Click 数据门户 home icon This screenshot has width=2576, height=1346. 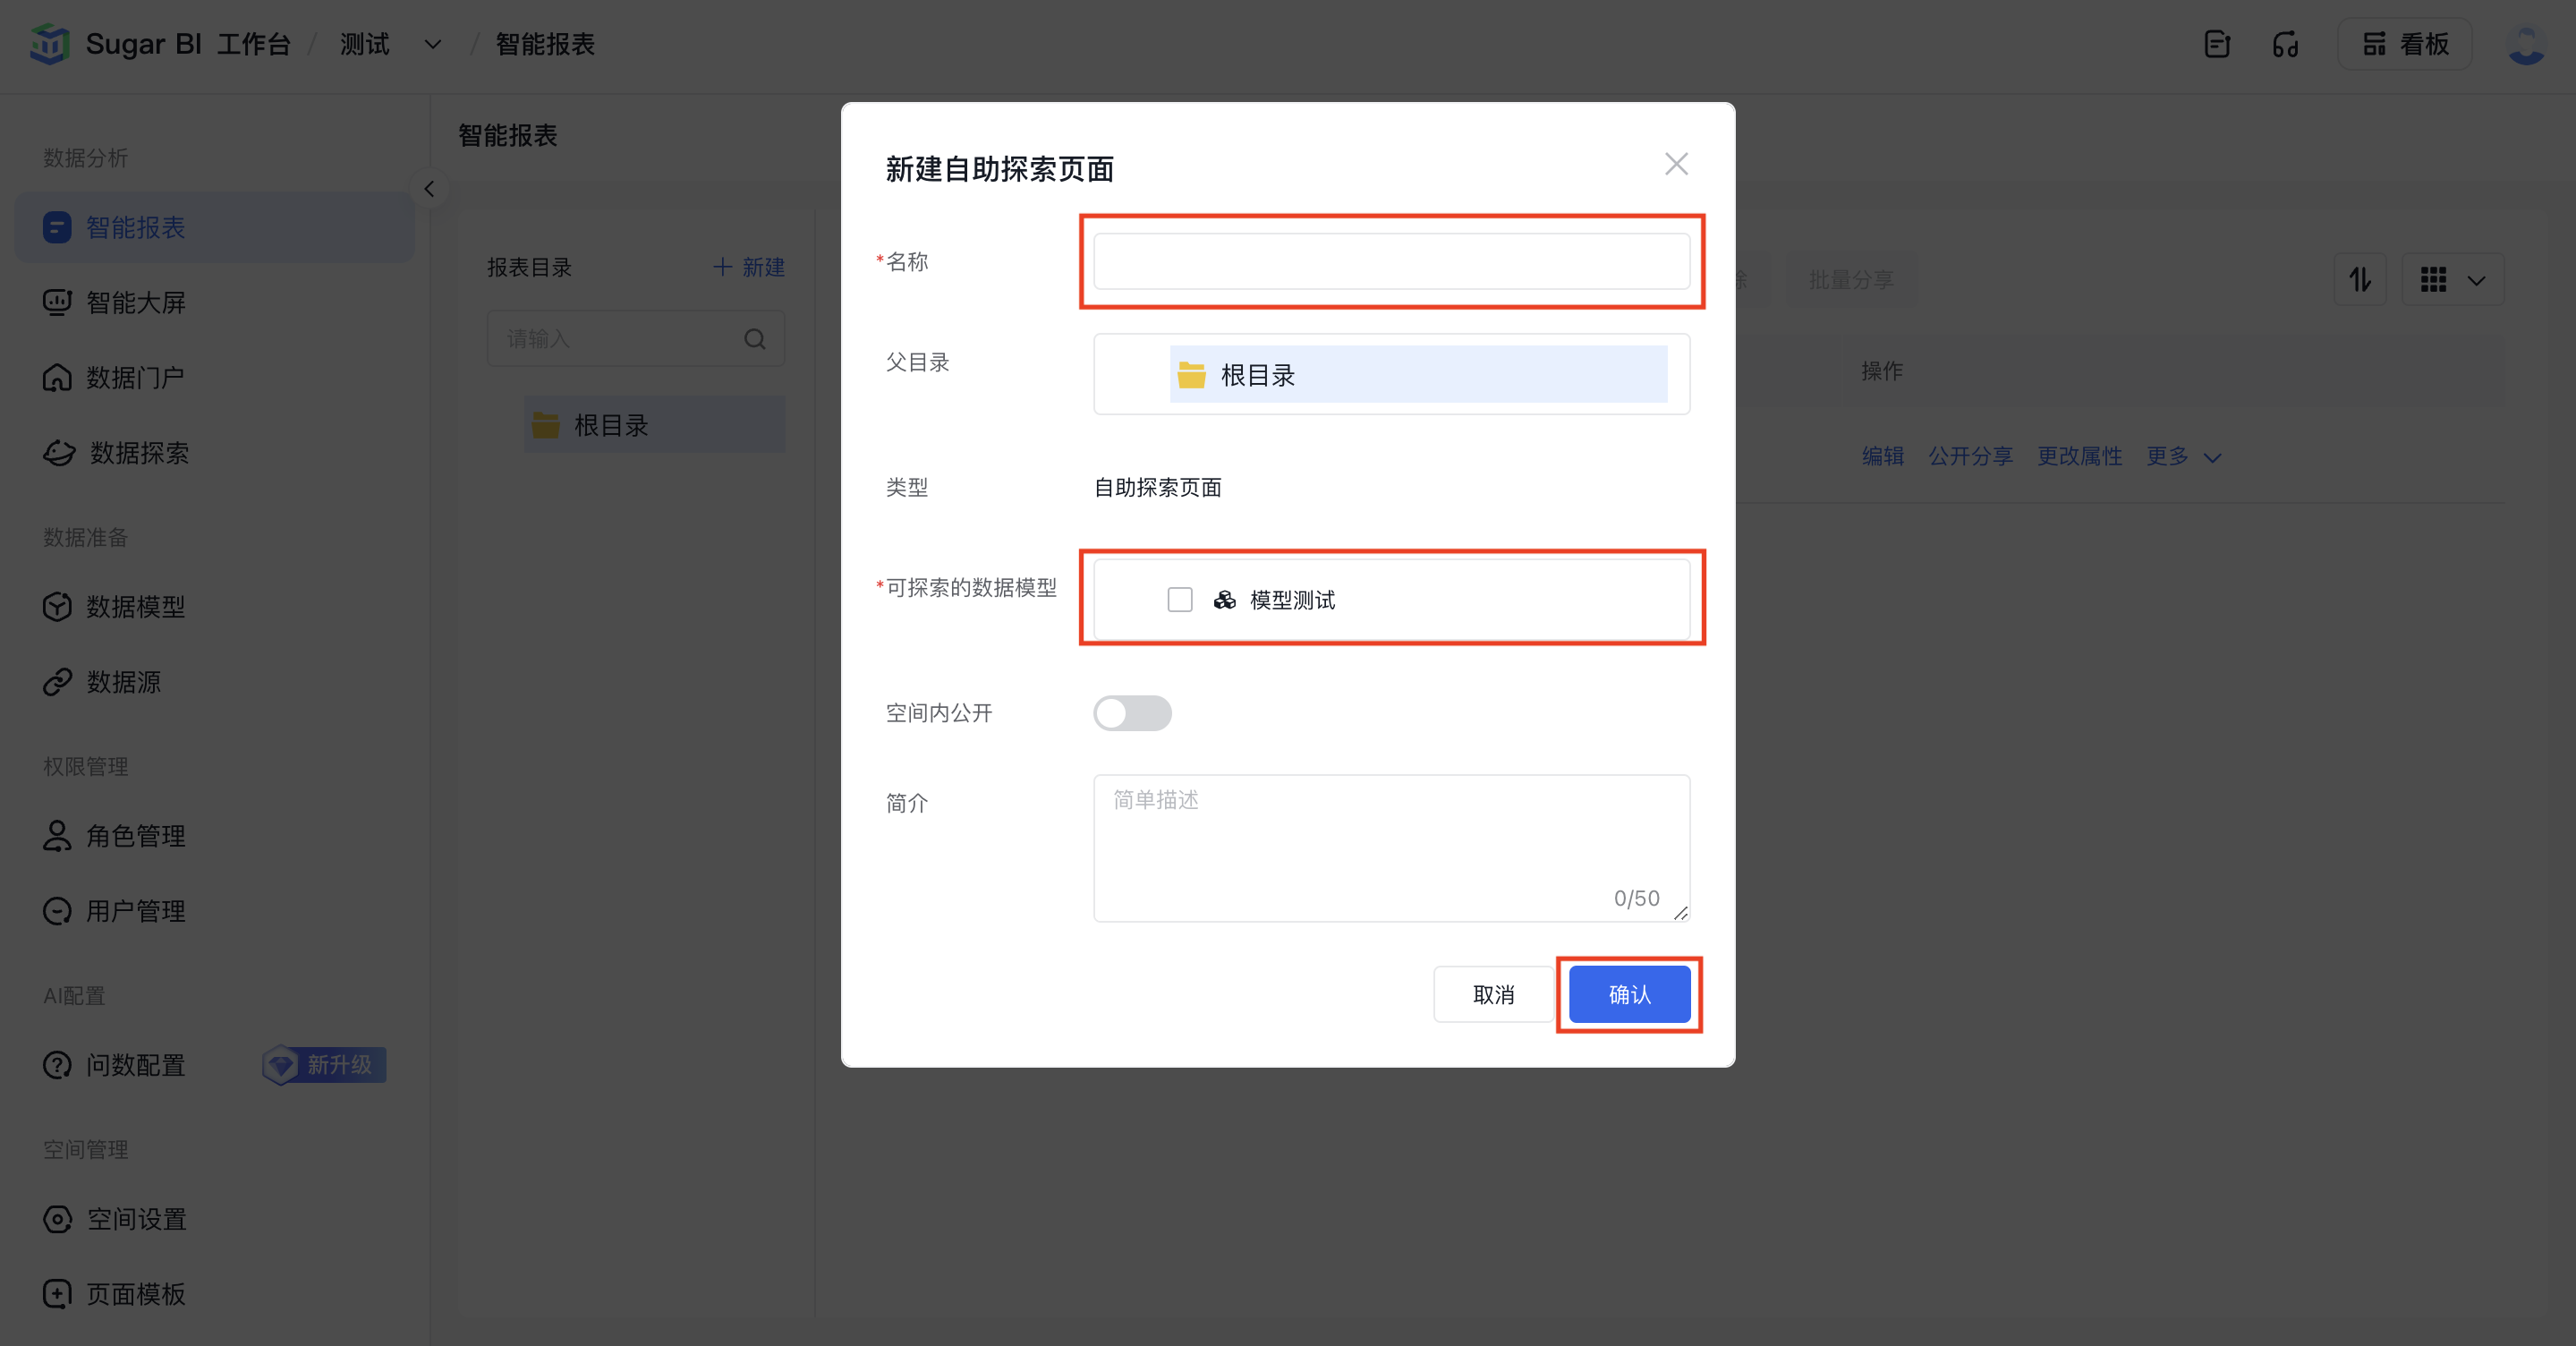[x=57, y=377]
